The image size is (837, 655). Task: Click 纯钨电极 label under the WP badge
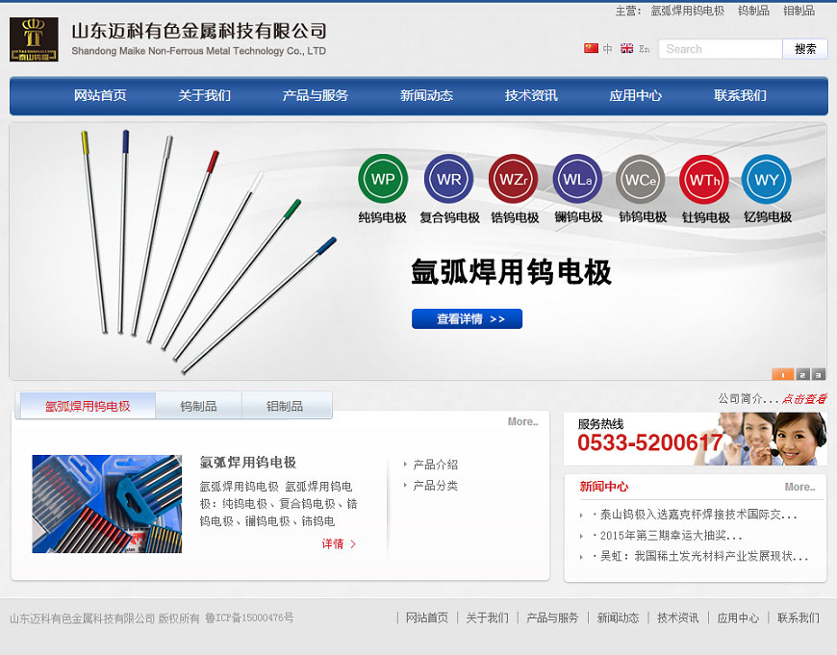pos(382,217)
